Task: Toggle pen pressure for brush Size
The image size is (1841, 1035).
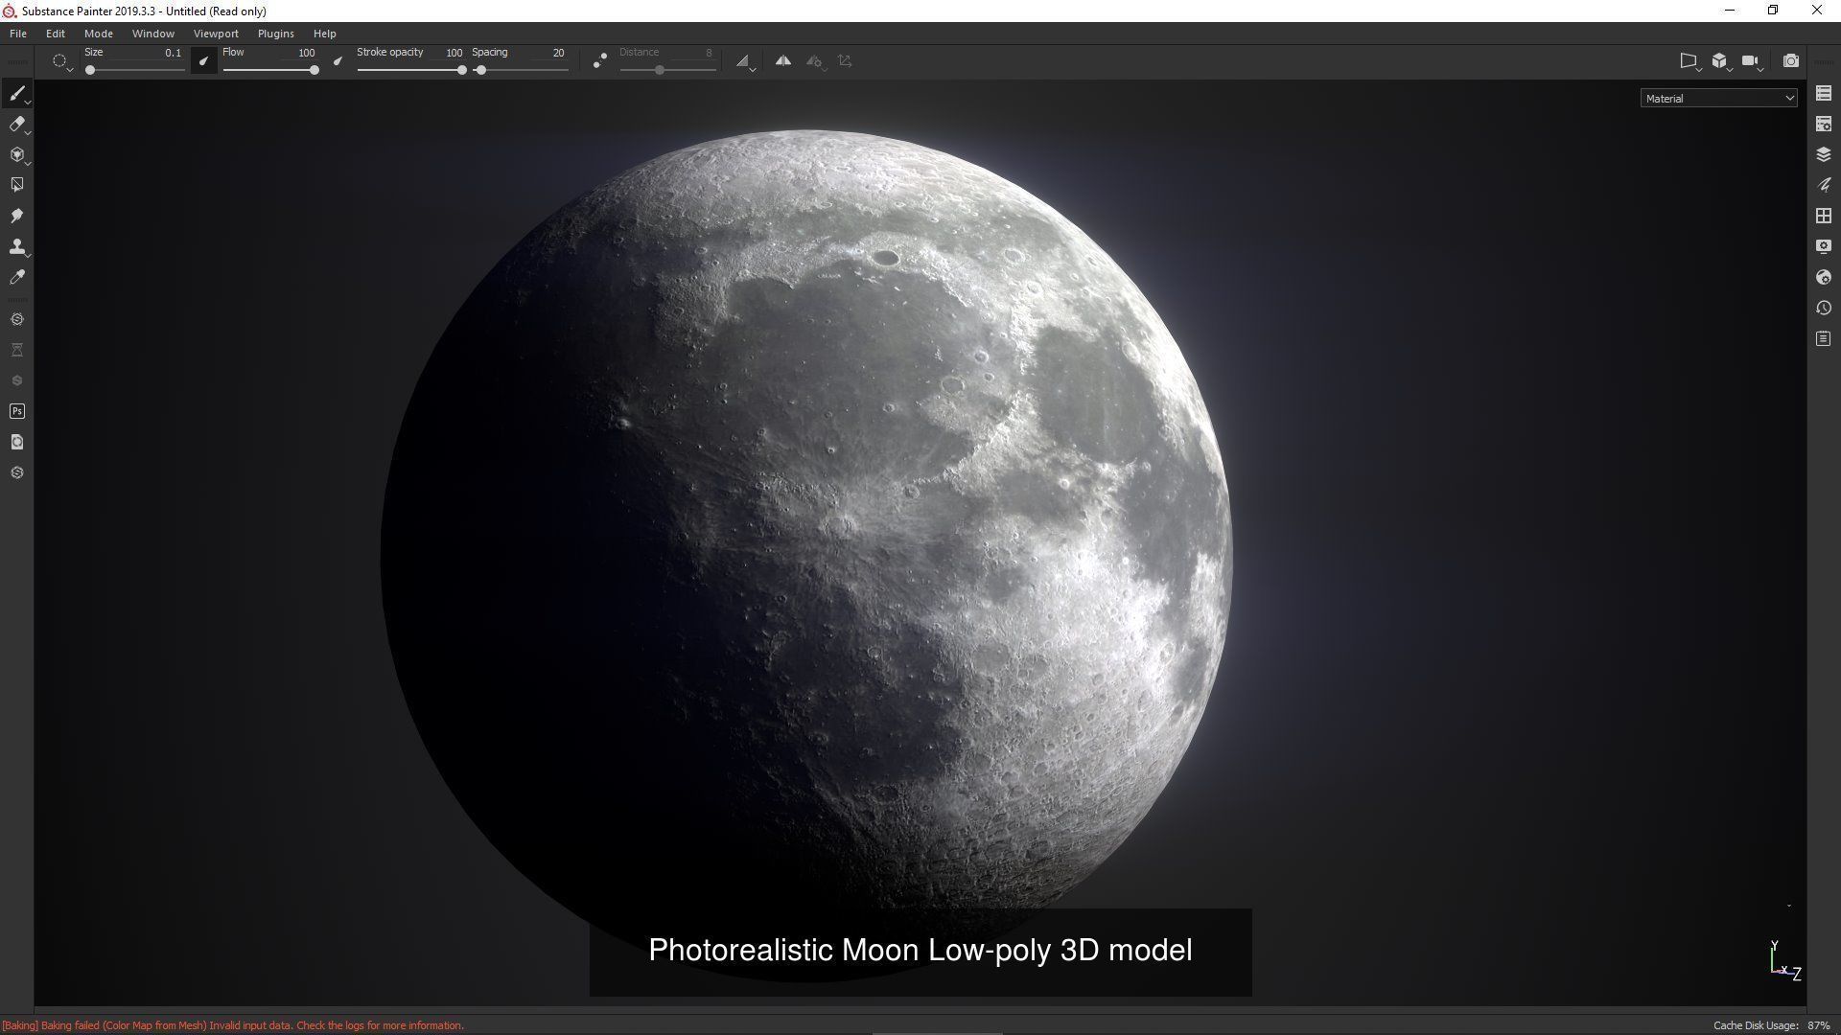Action: 203,60
